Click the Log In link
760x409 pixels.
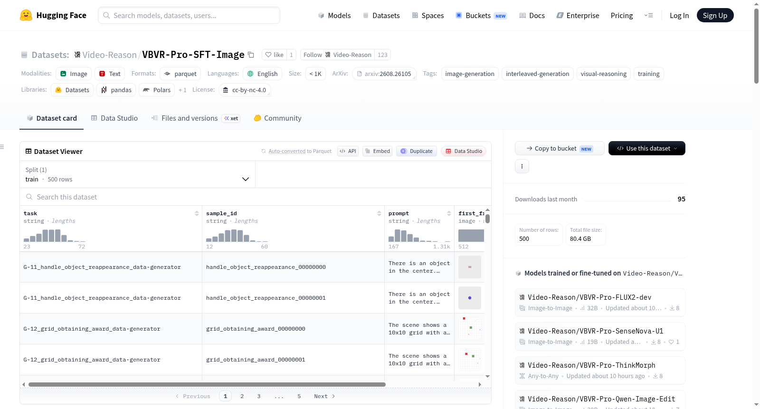(679, 15)
